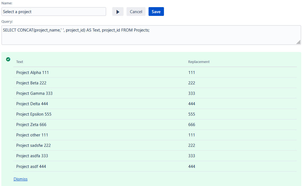Click the Text column header
Screen dimensions: 307x186
point(20,62)
